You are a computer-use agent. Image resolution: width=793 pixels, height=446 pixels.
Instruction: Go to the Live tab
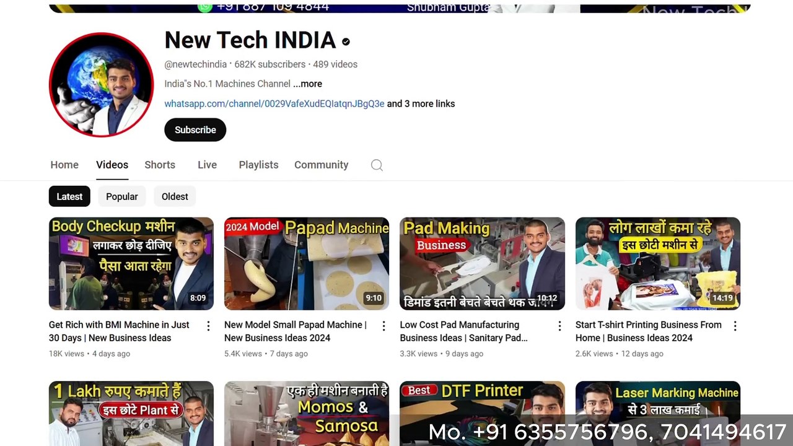tap(207, 165)
